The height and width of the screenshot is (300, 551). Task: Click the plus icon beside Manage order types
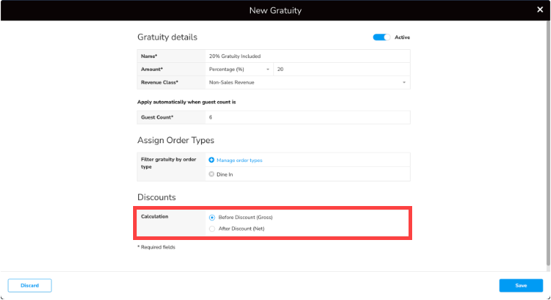[x=212, y=160]
